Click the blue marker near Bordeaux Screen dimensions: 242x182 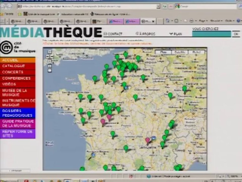click(93, 155)
